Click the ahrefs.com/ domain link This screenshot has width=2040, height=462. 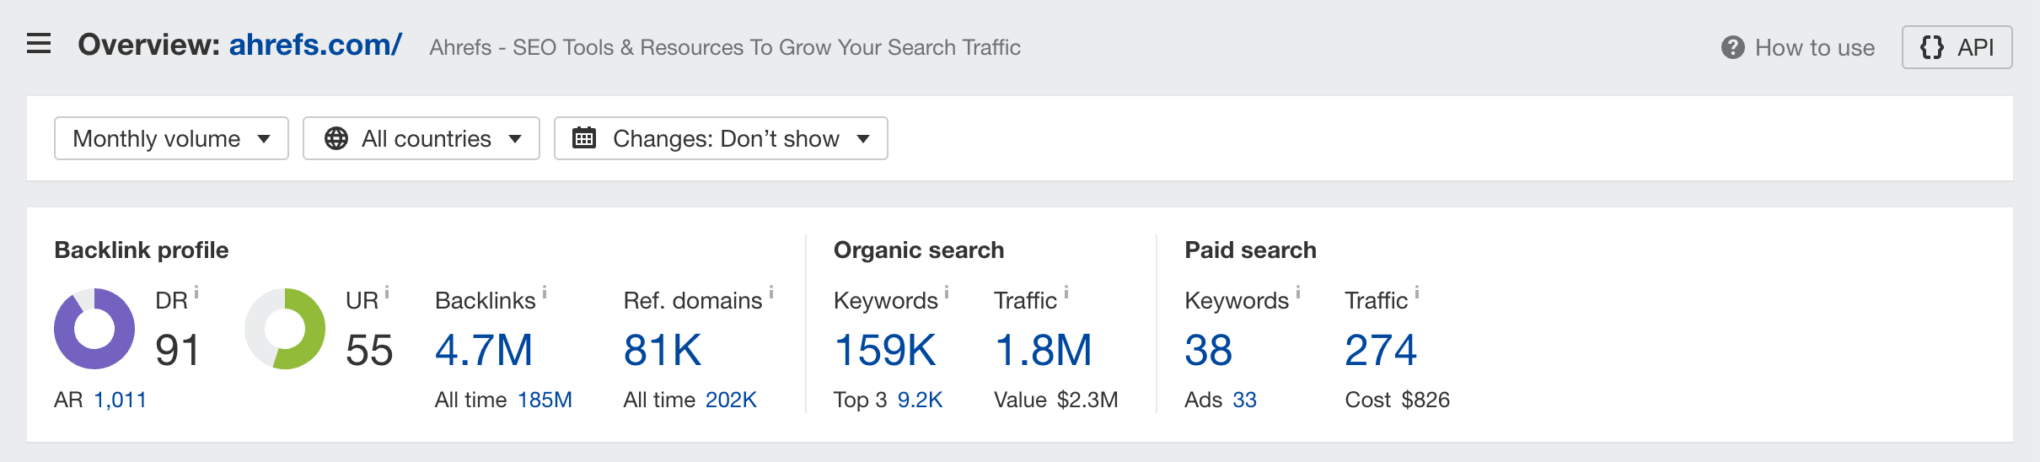click(x=315, y=45)
